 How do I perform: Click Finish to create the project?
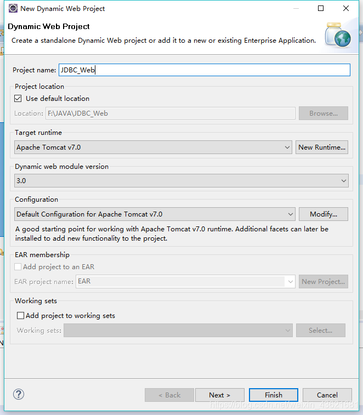pyautogui.click(x=274, y=395)
